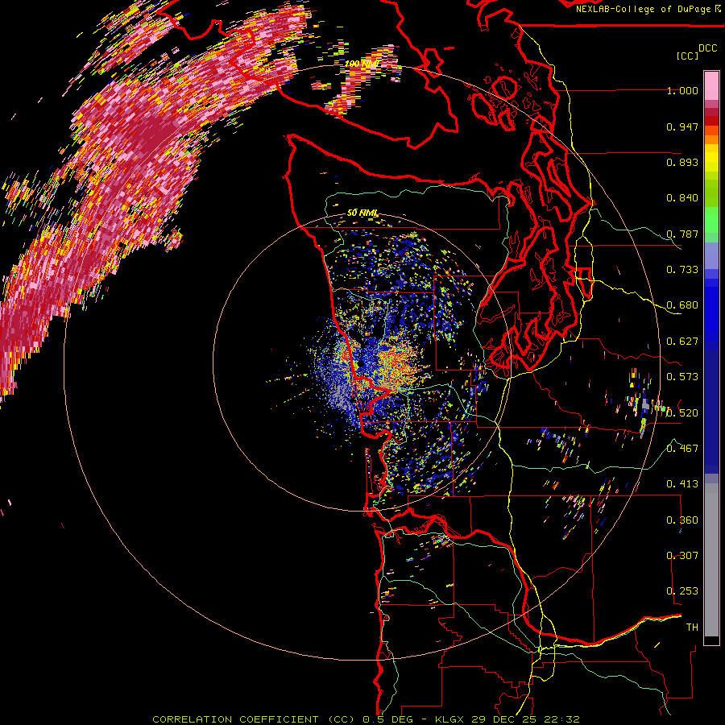Click the 0.467 value on the scale
The width and height of the screenshot is (725, 725).
click(682, 448)
